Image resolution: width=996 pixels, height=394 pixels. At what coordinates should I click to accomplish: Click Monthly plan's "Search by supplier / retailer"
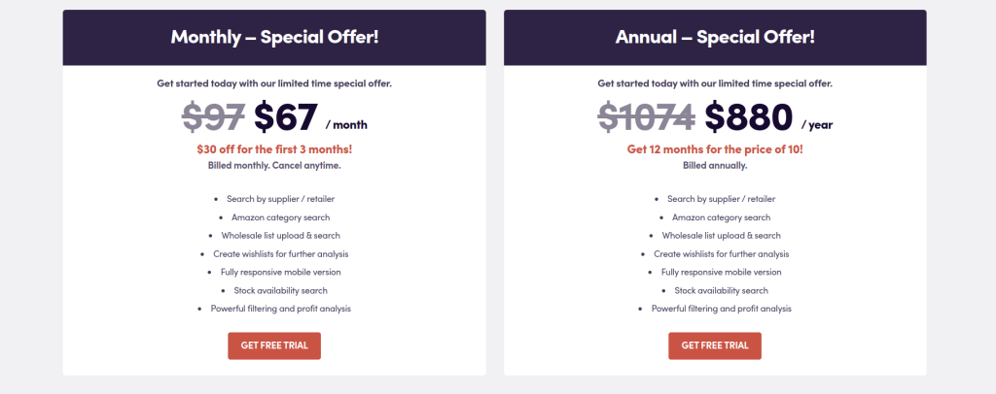281,199
